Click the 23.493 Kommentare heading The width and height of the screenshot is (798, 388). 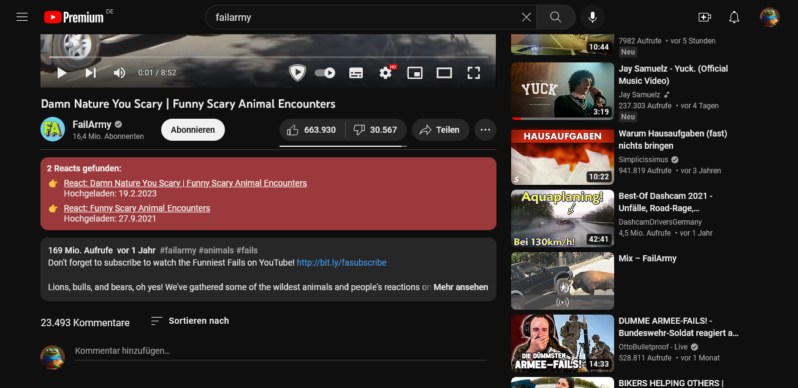tap(85, 323)
